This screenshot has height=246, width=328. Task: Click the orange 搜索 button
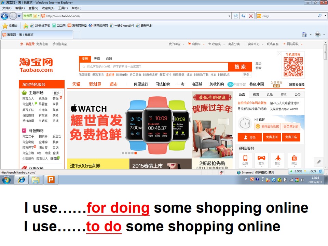[240, 67]
